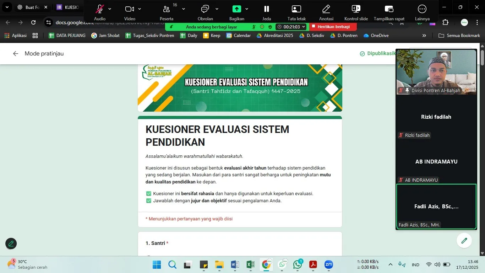This screenshot has width=485, height=273.
Task: Open the Chrome tab search dropdown
Action: point(7,7)
